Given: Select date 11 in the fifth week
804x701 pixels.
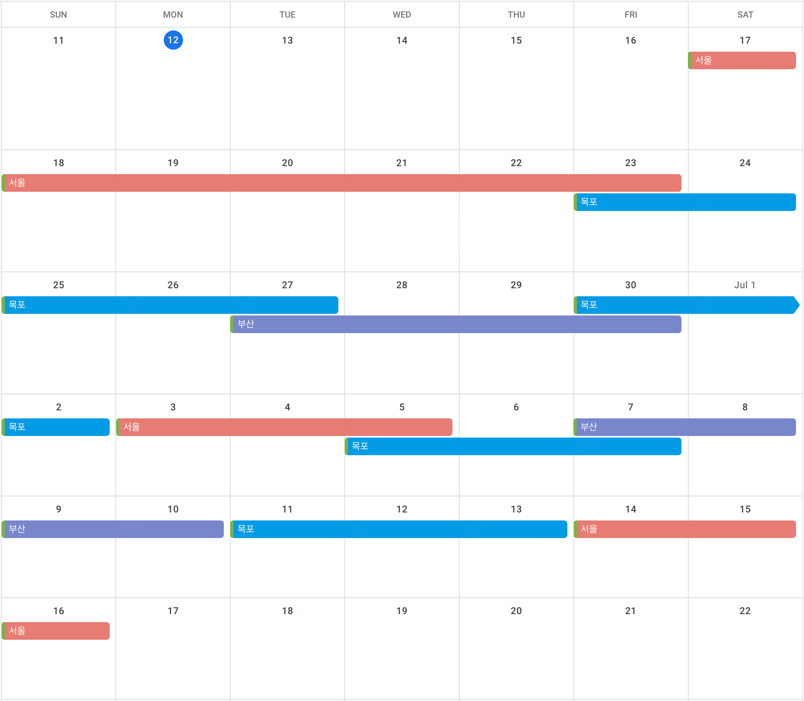Looking at the screenshot, I should tap(287, 509).
